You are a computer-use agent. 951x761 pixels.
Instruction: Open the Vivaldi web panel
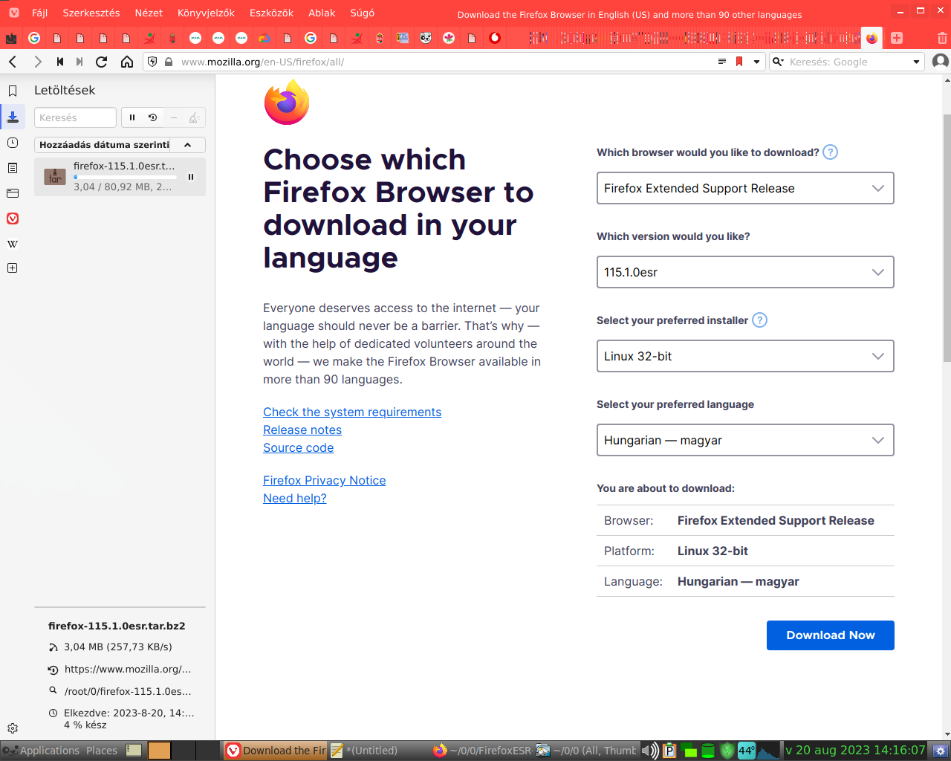13,218
